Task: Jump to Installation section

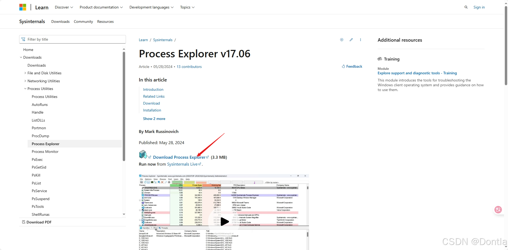Action: (x=152, y=110)
